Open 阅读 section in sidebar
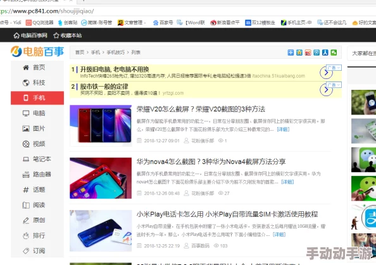This screenshot has width=376, height=265. 37,205
